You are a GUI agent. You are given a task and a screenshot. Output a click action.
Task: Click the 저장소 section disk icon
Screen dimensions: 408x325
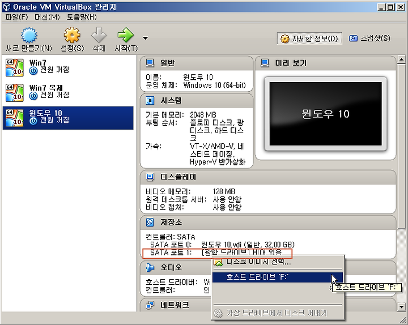pyautogui.click(x=150, y=223)
